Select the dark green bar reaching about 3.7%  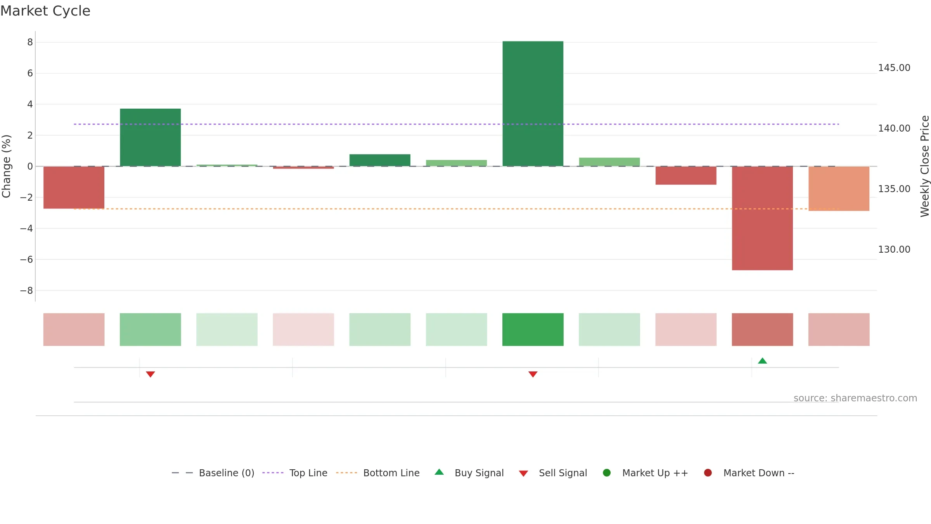(x=151, y=137)
